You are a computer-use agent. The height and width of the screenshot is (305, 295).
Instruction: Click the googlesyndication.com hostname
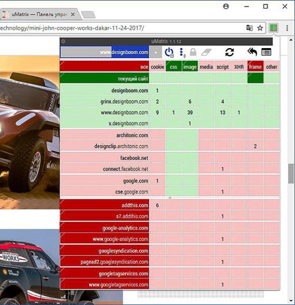click(x=105, y=251)
